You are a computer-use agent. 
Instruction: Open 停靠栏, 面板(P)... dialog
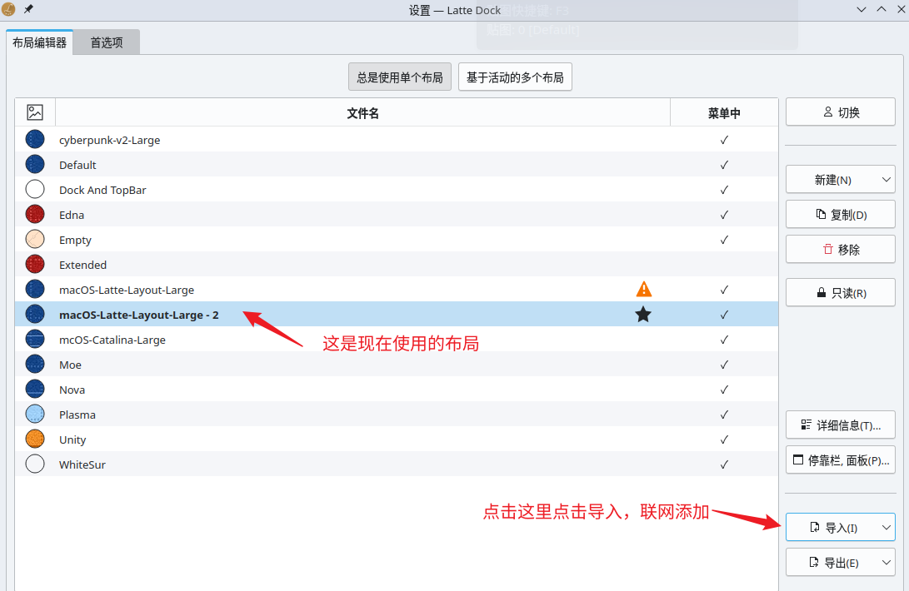pos(841,460)
